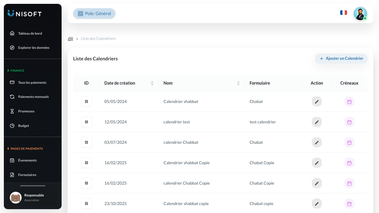Change language using the French flag
The height and width of the screenshot is (213, 379).
click(x=343, y=13)
